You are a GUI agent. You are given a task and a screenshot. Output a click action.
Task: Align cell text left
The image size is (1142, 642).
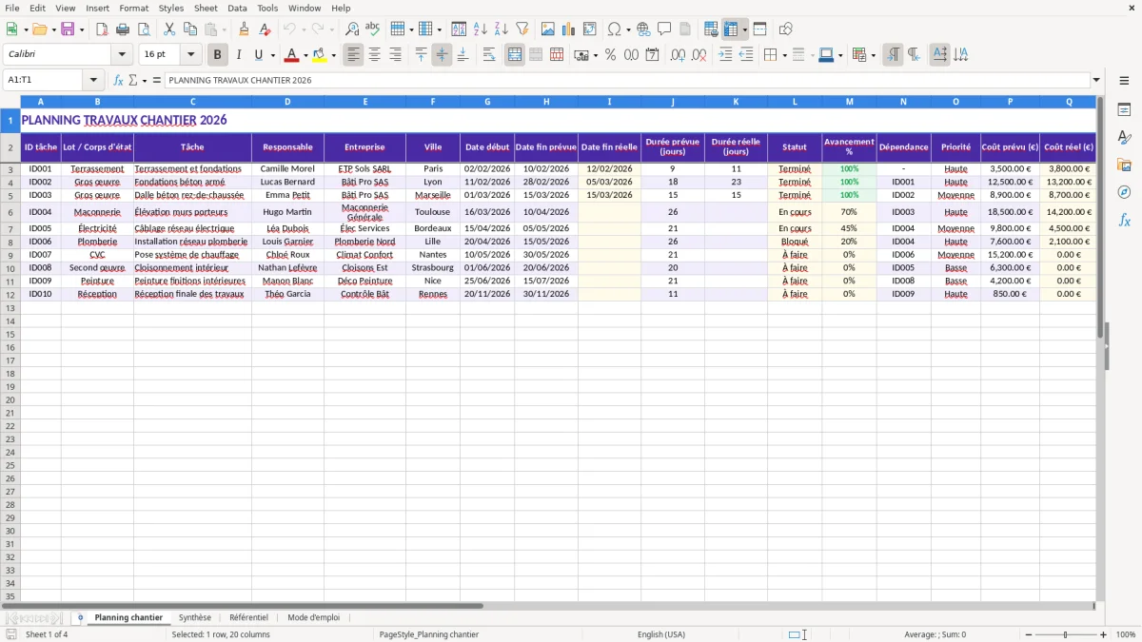(353, 55)
